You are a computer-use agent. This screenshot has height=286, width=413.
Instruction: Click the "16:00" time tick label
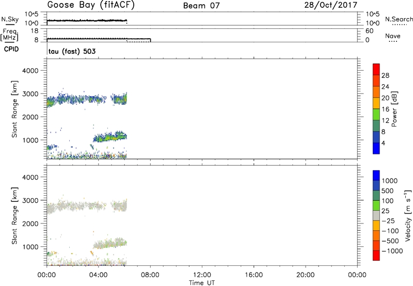pyautogui.click(x=253, y=275)
